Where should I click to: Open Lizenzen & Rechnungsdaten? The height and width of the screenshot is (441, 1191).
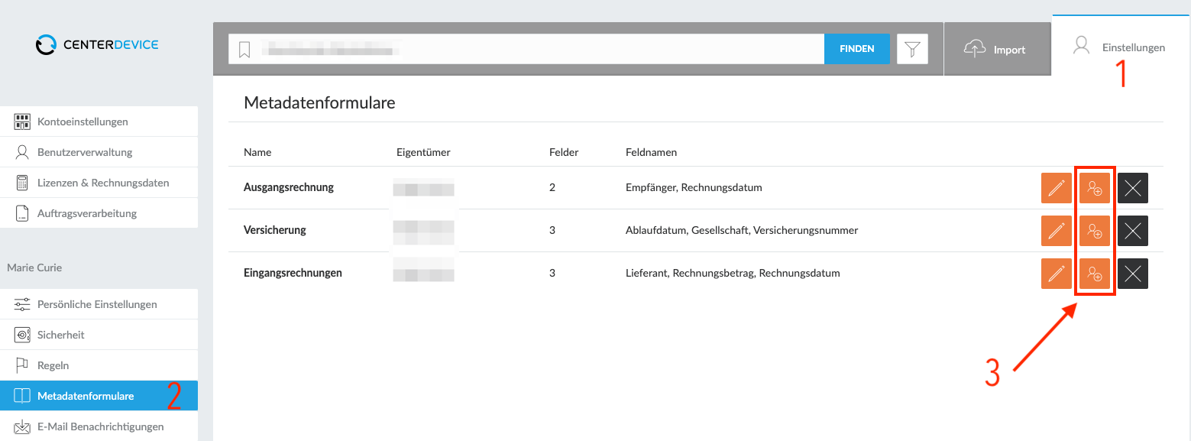99,183
